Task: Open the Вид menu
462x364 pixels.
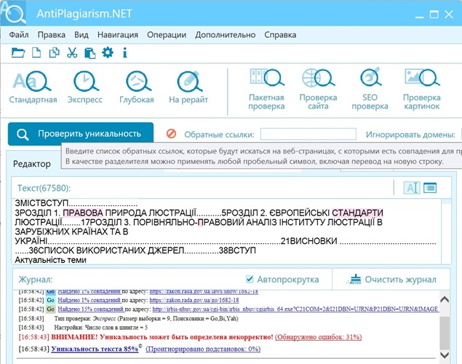Action: click(81, 35)
